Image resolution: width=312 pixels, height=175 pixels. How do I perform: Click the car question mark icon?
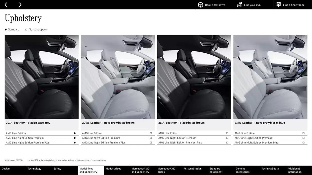click(x=240, y=4)
